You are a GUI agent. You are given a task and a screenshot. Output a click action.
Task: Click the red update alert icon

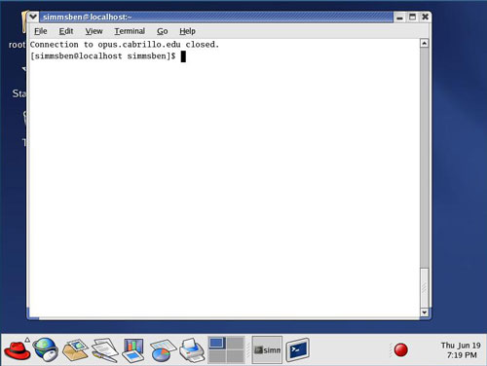(x=400, y=350)
